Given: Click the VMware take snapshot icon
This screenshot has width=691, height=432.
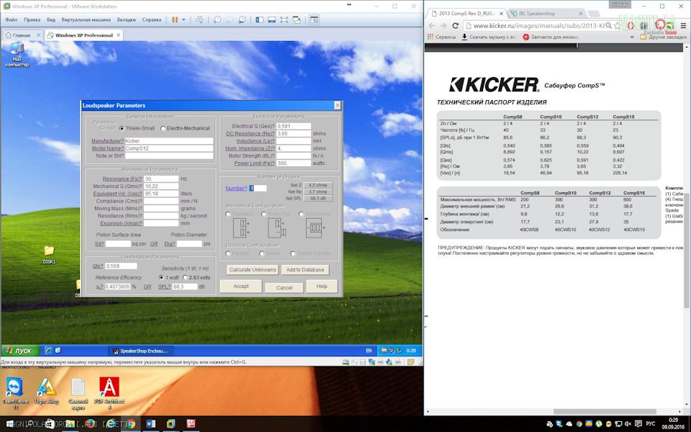Looking at the screenshot, I should [217, 19].
